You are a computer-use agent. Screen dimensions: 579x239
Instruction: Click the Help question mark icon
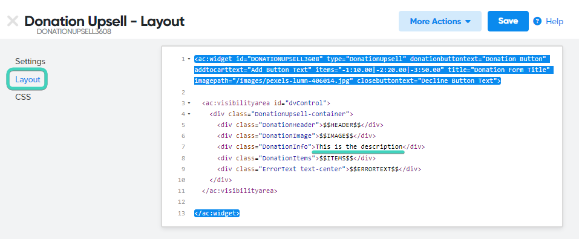[537, 21]
